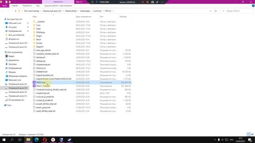Image resolution: width=255 pixels, height=143 pixels.
Task: Stop the screen recording in overlay
Action: 147,2
